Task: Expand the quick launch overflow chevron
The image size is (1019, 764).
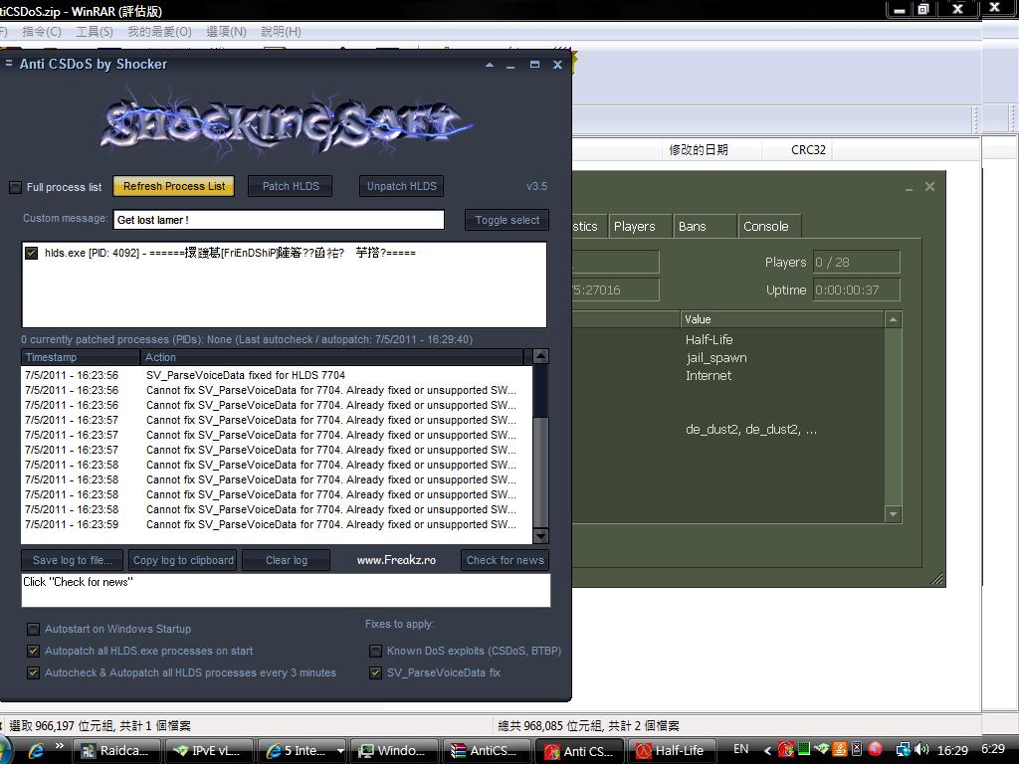Action: coord(59,745)
